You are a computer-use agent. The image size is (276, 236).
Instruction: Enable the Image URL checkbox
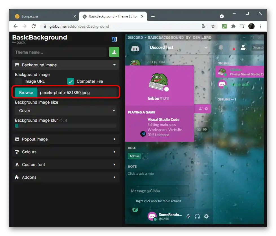point(18,81)
